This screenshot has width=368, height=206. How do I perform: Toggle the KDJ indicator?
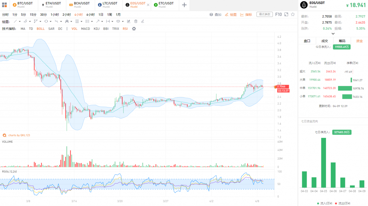[97, 29]
